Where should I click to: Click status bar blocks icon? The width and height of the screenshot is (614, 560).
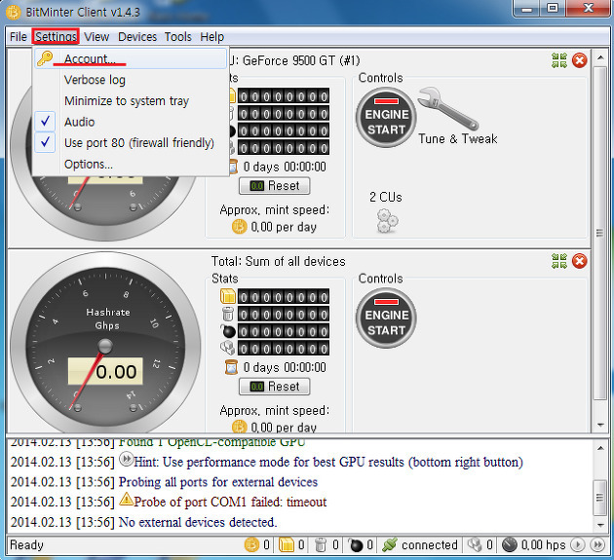475,544
